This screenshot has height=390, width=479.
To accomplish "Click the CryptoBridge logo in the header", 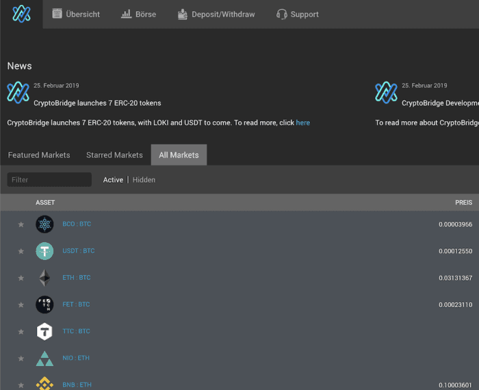I will click(21, 14).
